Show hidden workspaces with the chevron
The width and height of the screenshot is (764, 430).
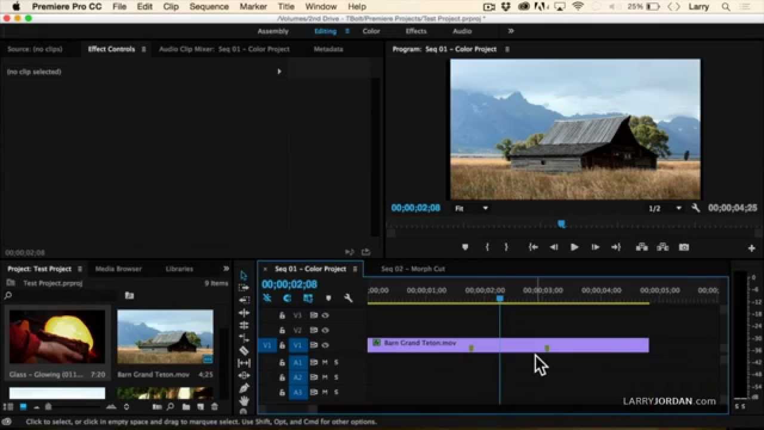coord(511,31)
